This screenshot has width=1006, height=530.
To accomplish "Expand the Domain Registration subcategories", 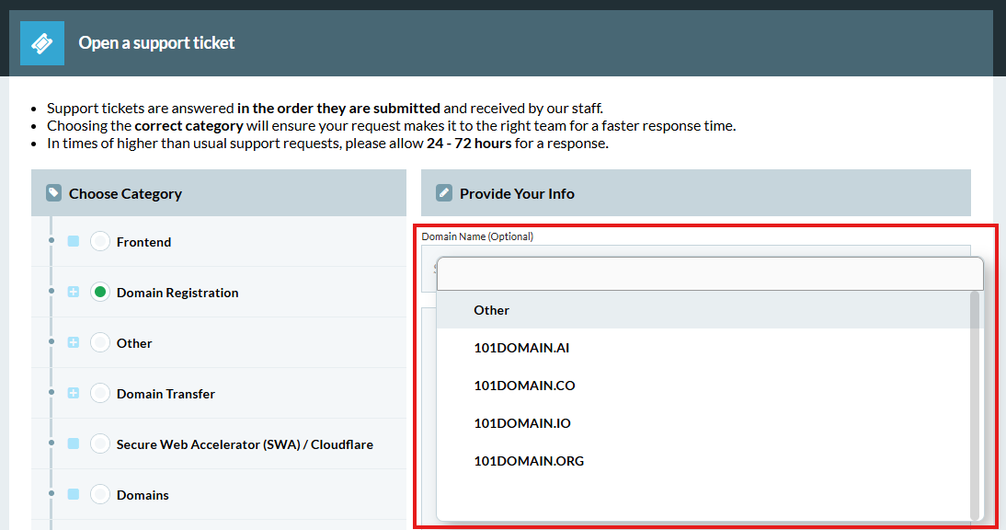I will click(72, 292).
